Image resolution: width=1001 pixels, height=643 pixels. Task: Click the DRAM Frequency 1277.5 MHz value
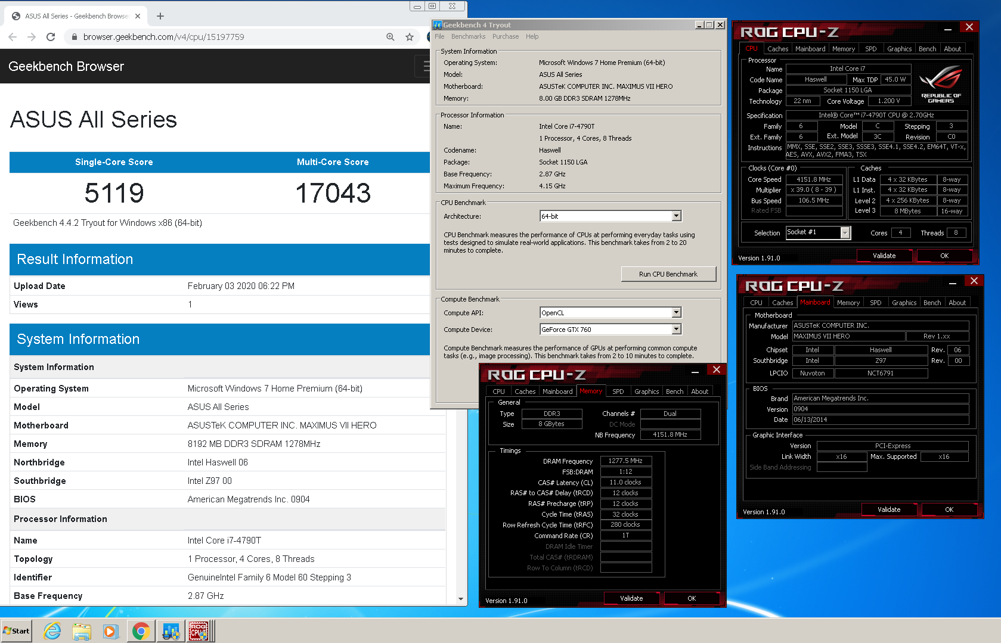[625, 461]
